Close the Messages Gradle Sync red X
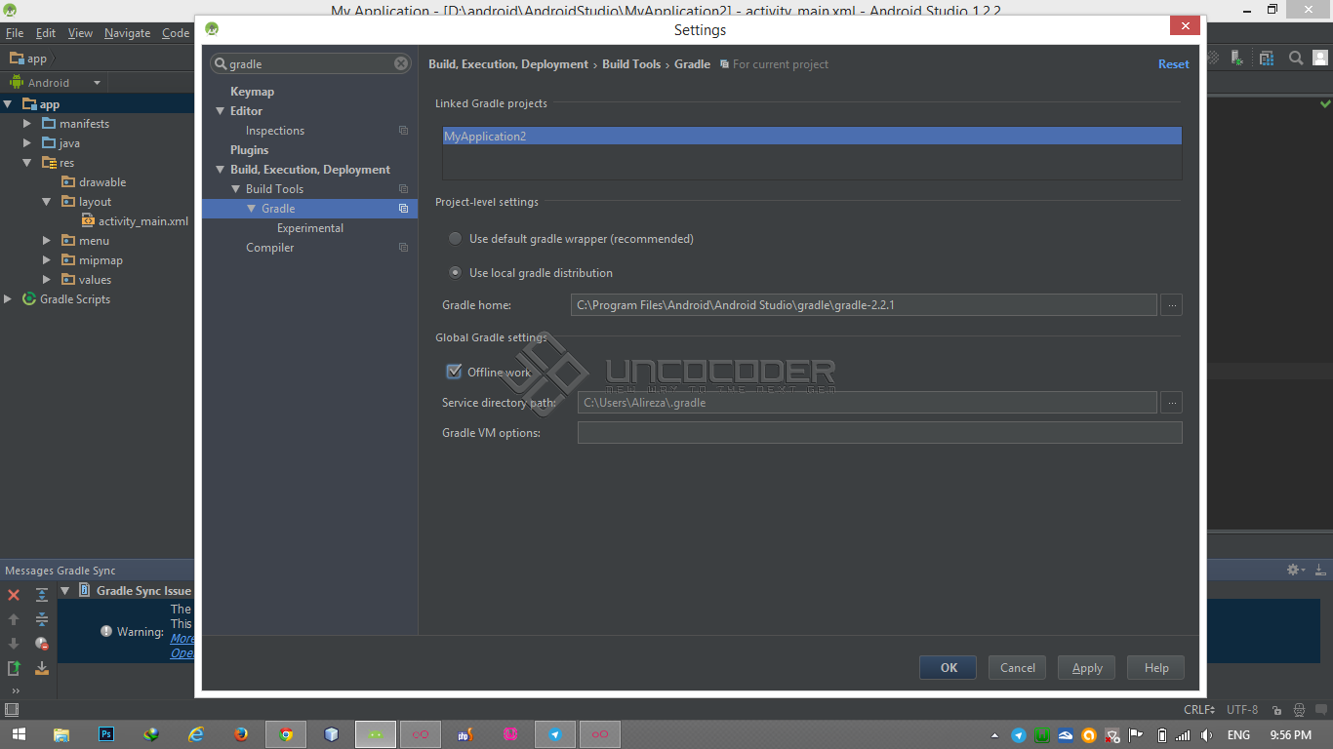 [x=14, y=595]
